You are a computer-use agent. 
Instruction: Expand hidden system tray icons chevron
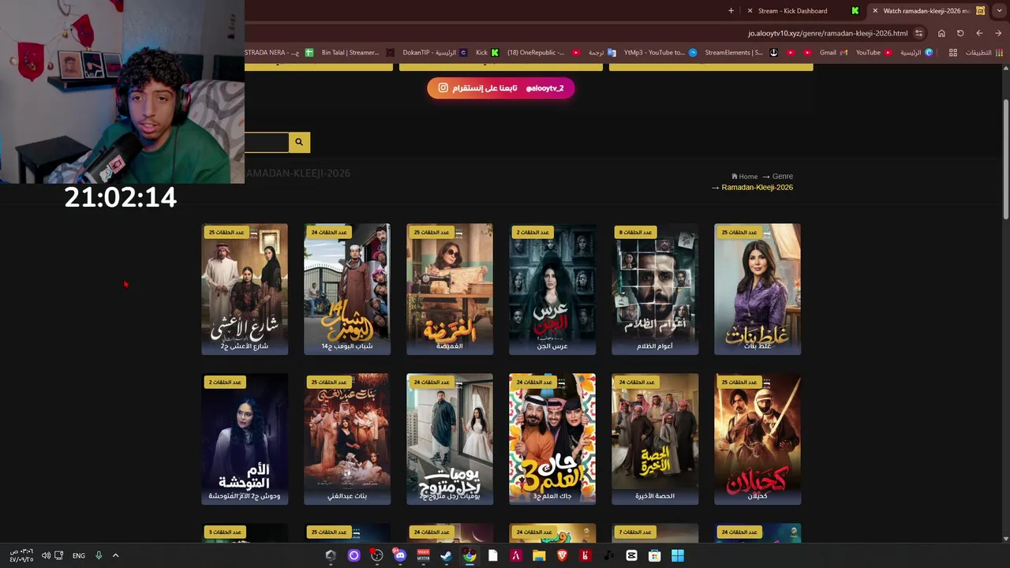coord(115,555)
